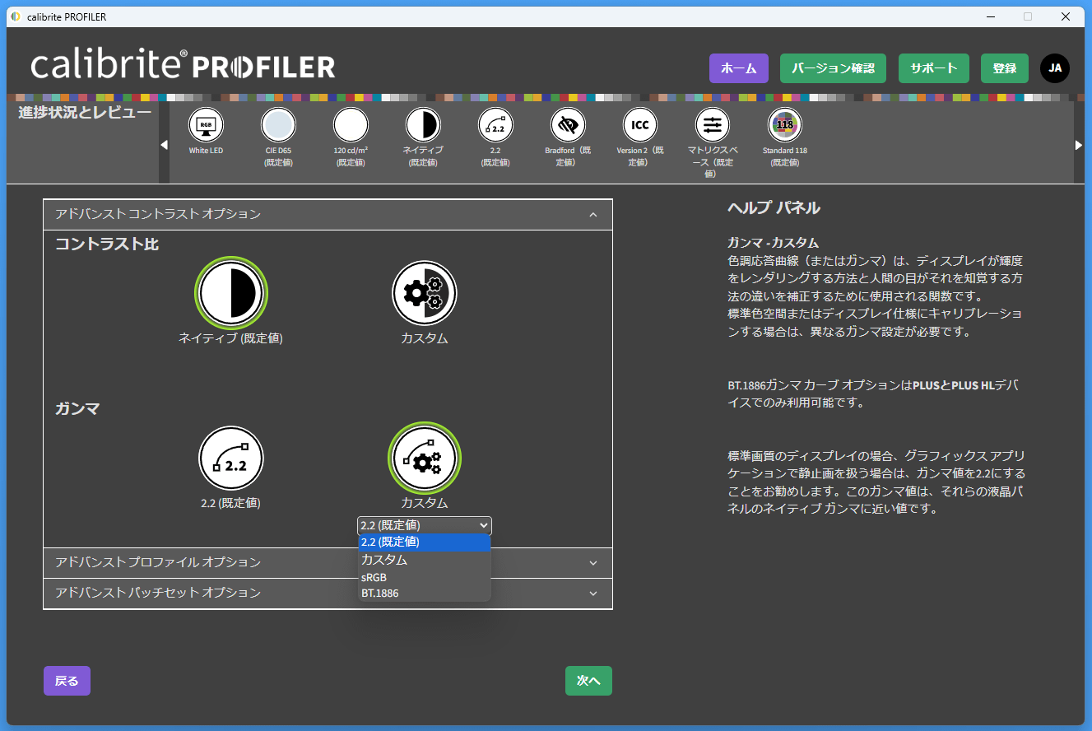
Task: Select カスタム contrast ratio option
Action: tap(425, 293)
